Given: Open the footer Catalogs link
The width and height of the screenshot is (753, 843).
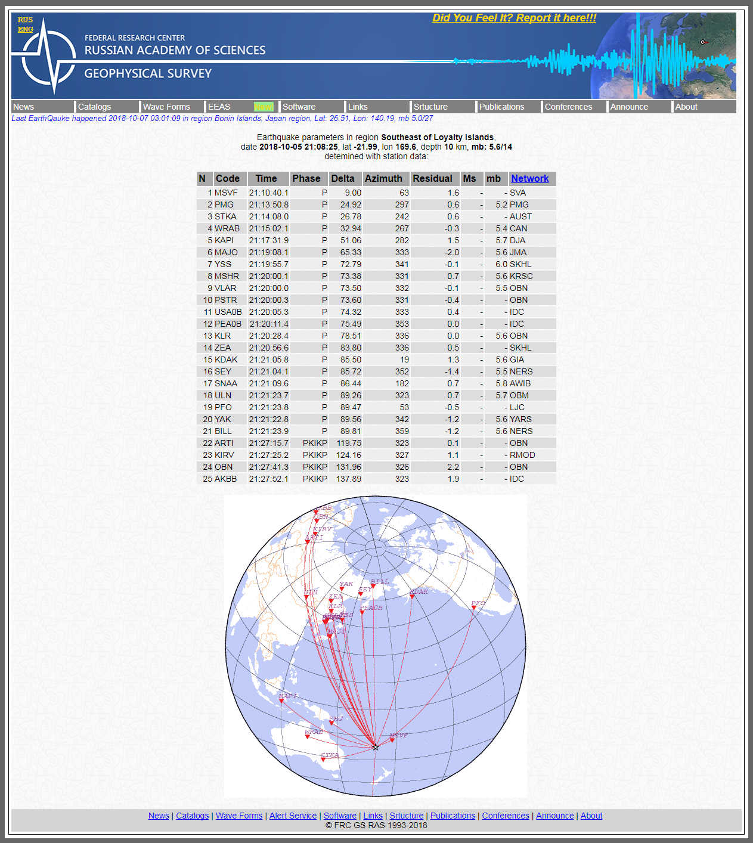Looking at the screenshot, I should (193, 816).
